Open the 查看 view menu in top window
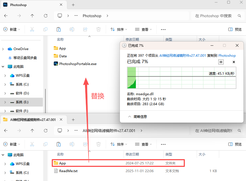This screenshot has width=246, height=181. 143,29
